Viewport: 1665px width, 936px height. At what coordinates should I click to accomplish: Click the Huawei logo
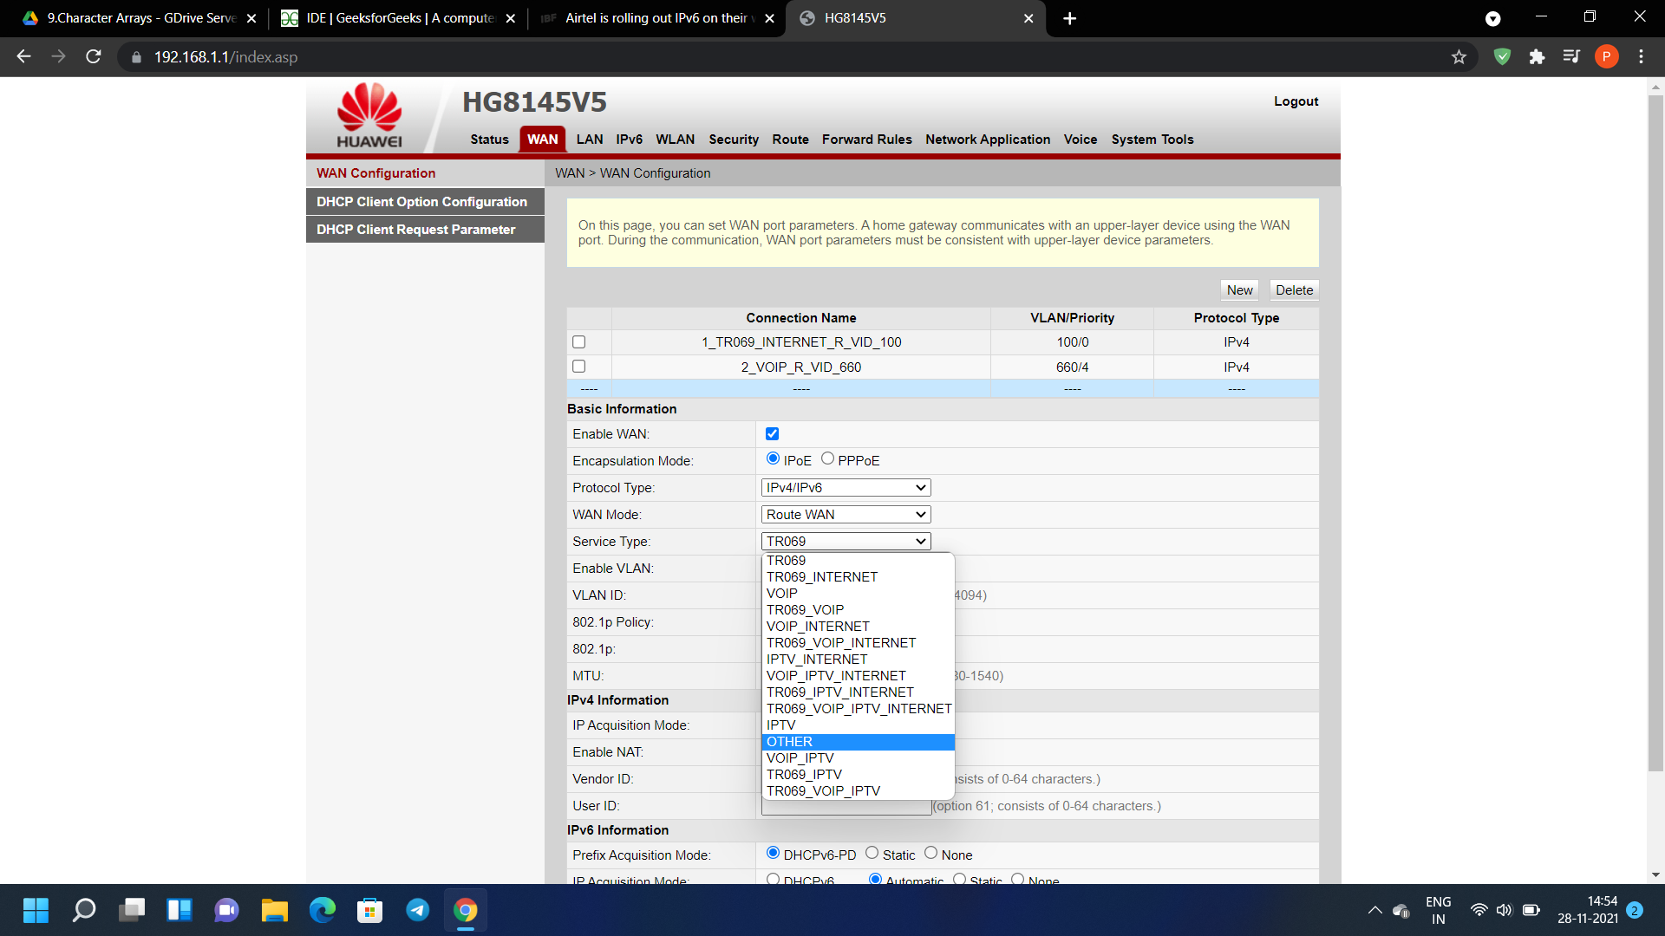tap(369, 115)
